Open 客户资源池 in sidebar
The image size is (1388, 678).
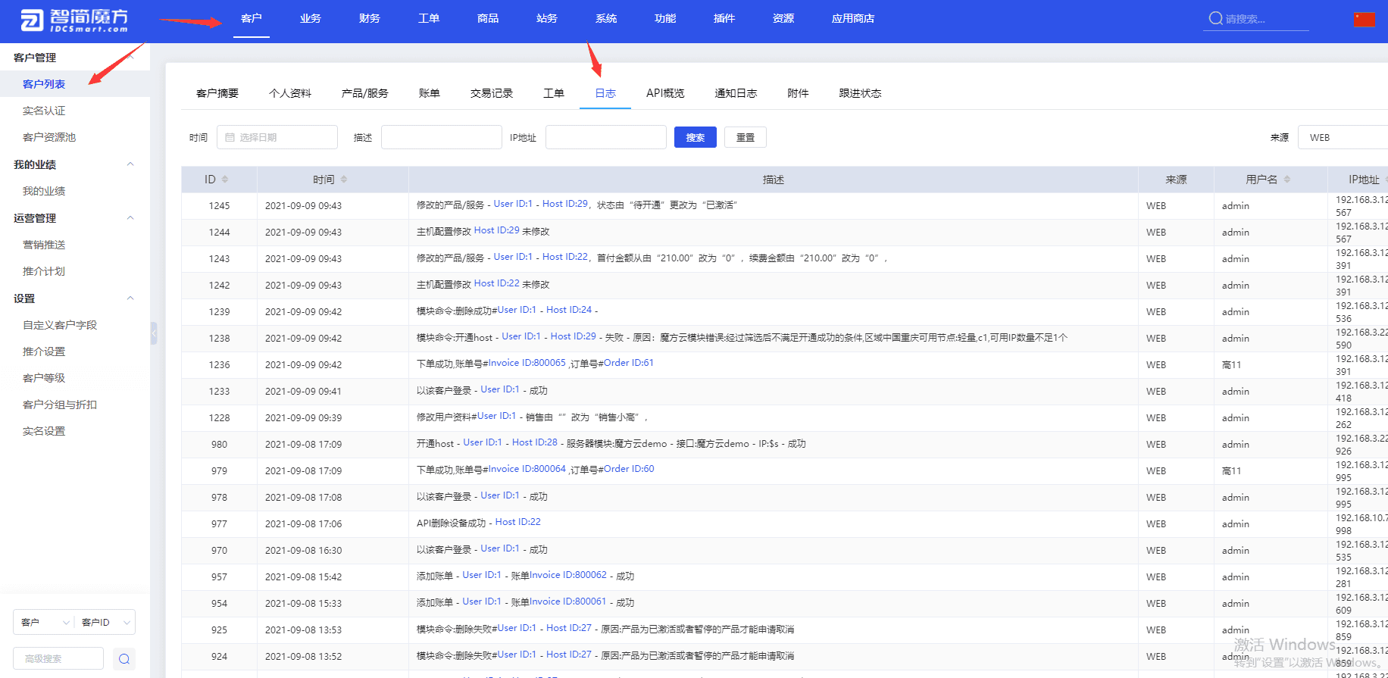tap(49, 137)
